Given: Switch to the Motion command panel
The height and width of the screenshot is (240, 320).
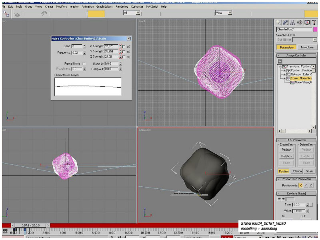Looking at the screenshot, I should (300, 22).
